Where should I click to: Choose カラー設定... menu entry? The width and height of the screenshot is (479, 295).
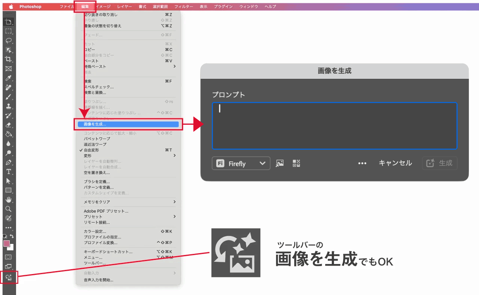pyautogui.click(x=127, y=232)
